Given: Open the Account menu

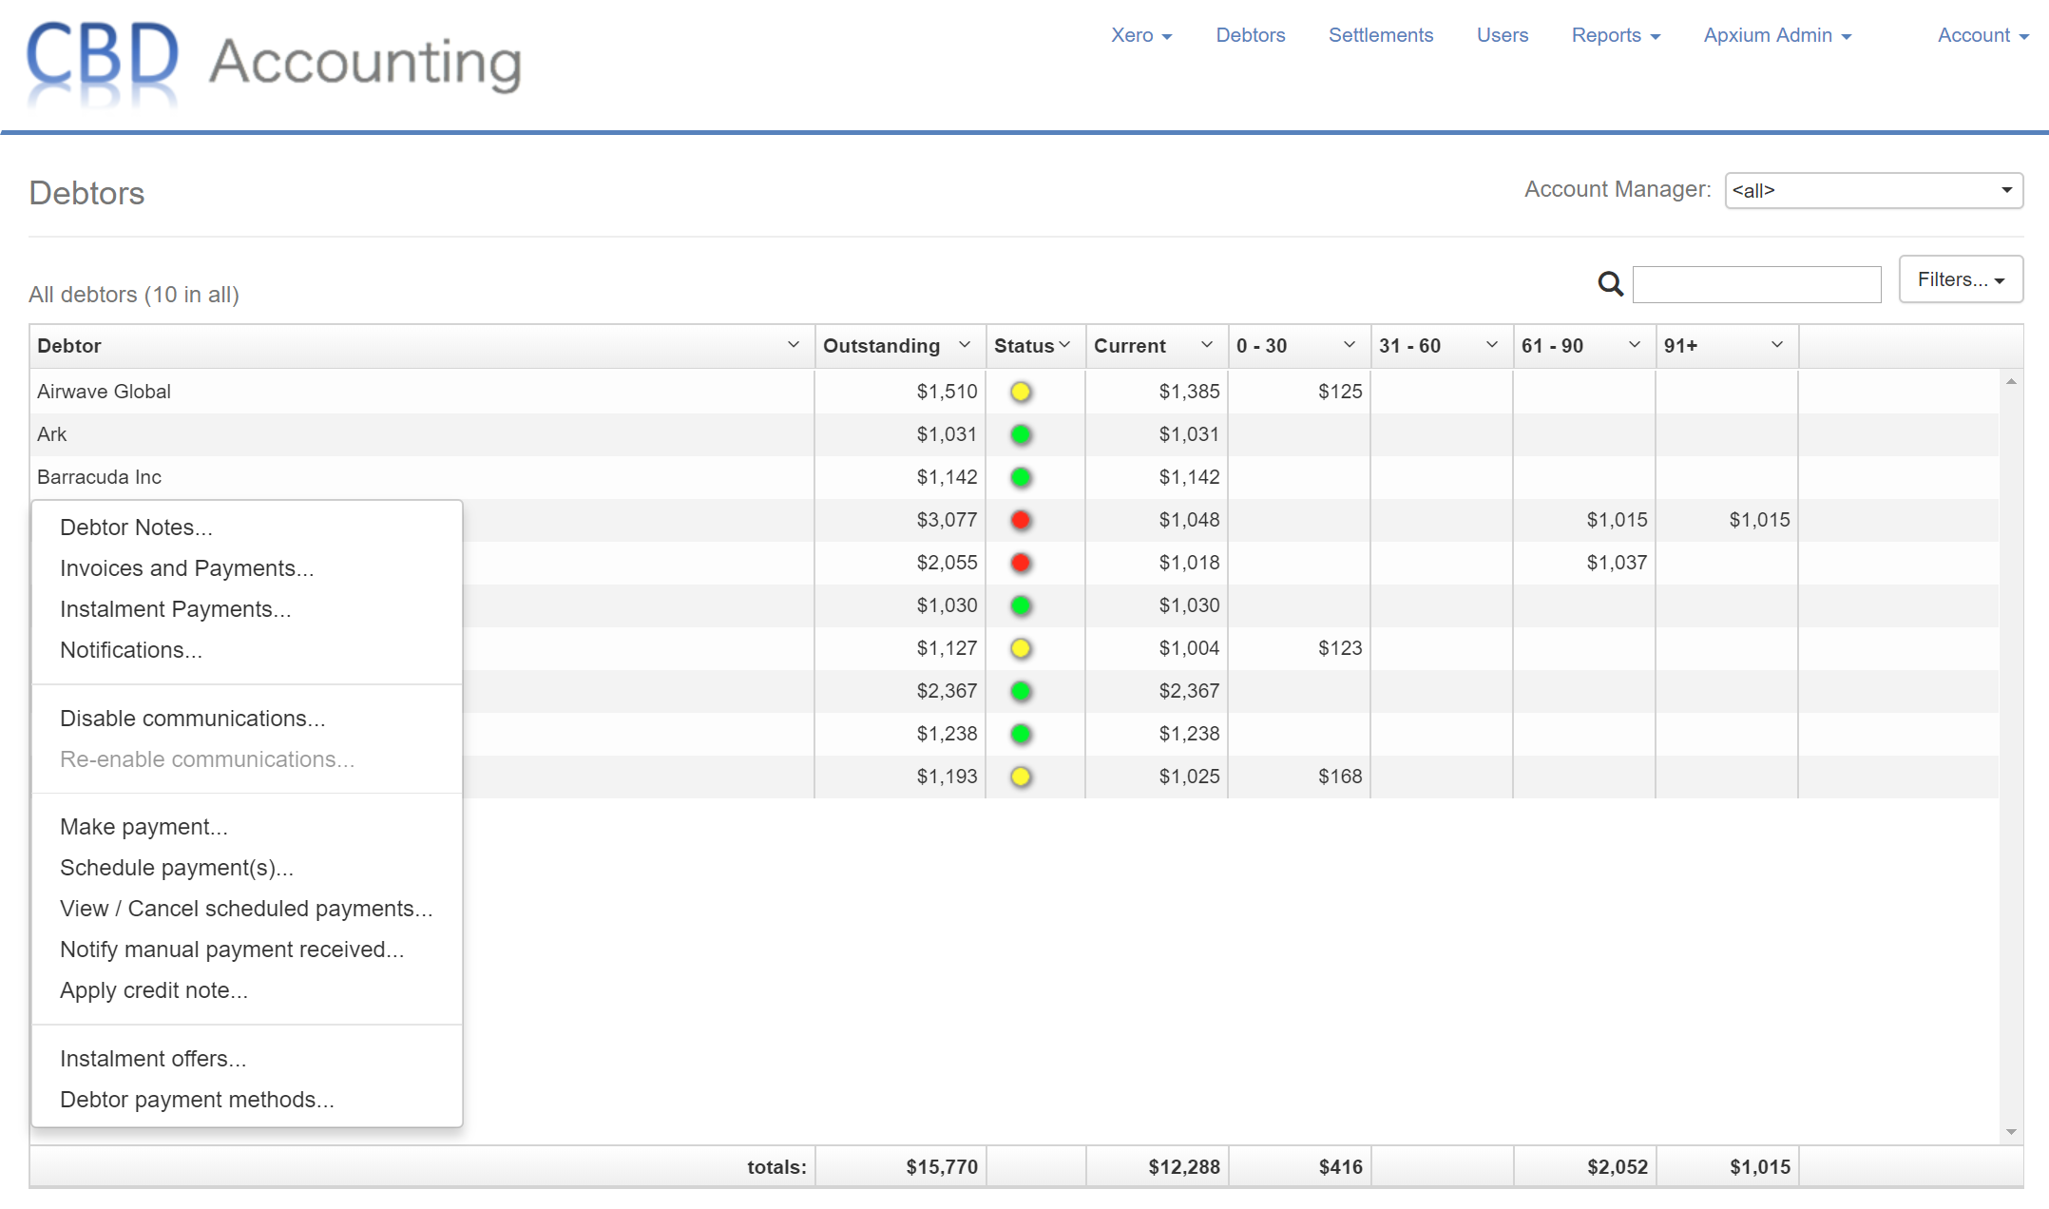Looking at the screenshot, I should click(x=1982, y=35).
